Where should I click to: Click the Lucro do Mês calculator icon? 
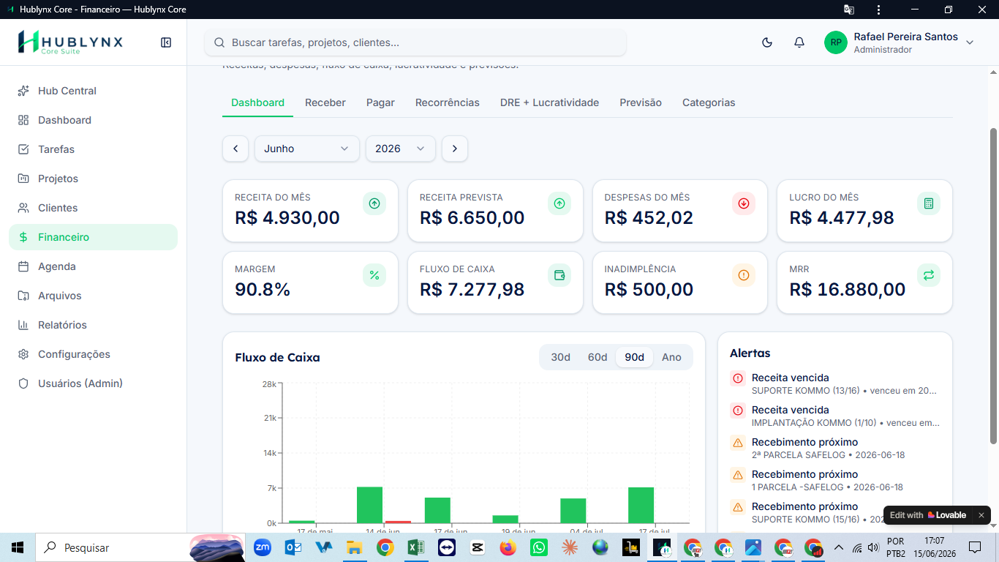pyautogui.click(x=929, y=203)
